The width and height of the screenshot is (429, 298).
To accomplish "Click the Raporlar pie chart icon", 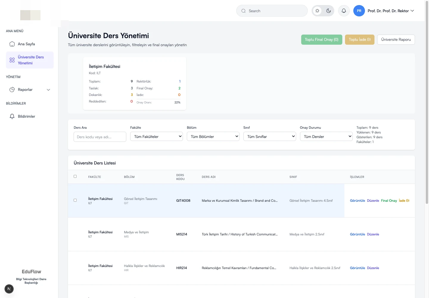I will click(12, 90).
